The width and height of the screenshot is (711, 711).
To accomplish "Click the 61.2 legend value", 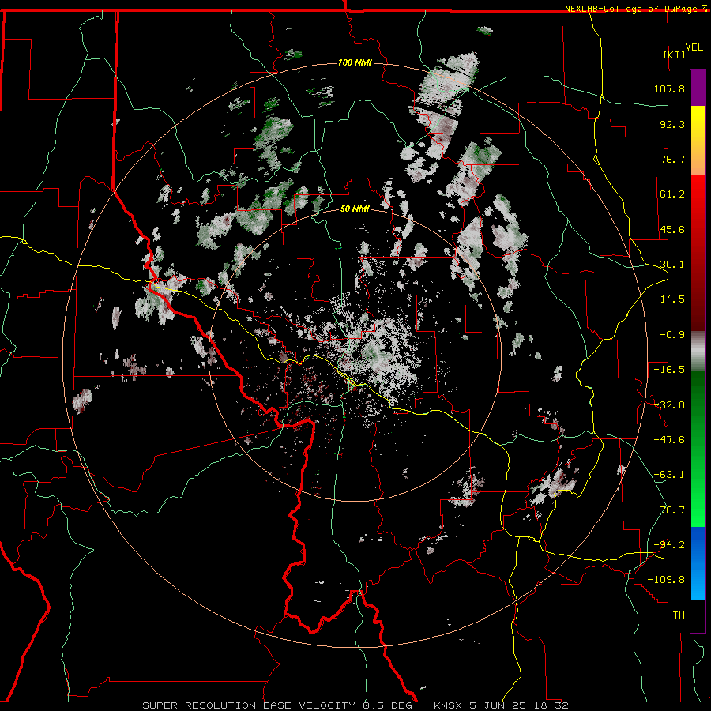I will 672,194.
